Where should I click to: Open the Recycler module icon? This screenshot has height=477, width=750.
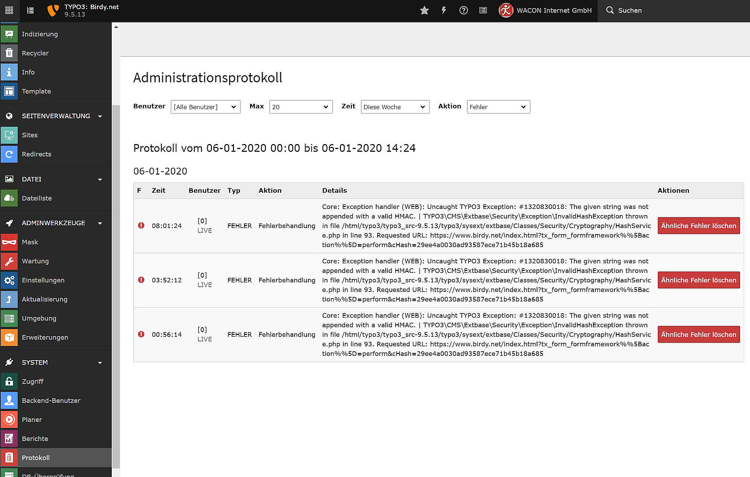click(x=9, y=53)
